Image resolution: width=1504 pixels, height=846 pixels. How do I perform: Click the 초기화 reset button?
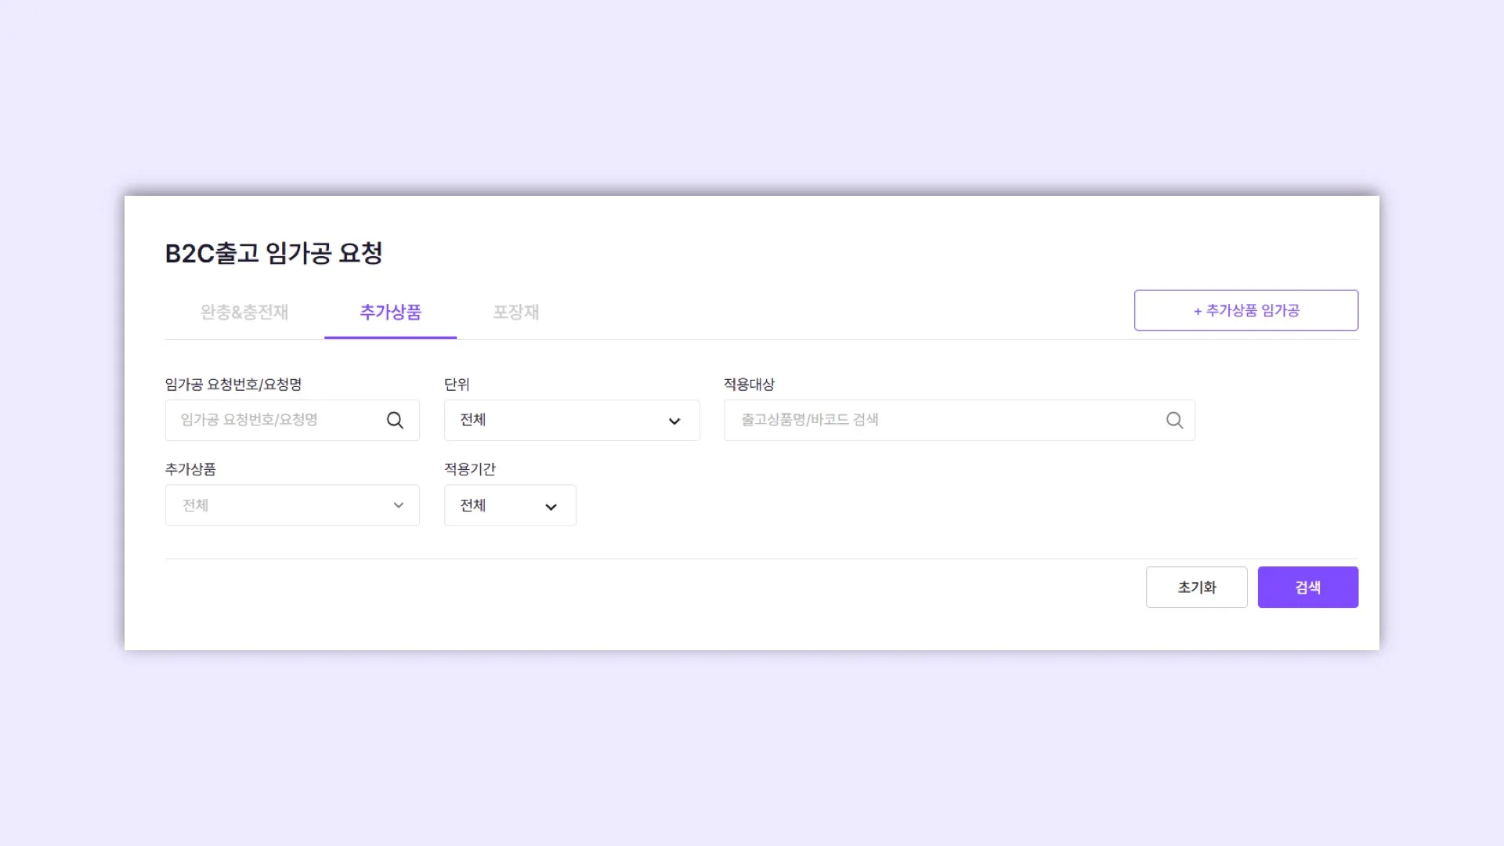(1196, 587)
